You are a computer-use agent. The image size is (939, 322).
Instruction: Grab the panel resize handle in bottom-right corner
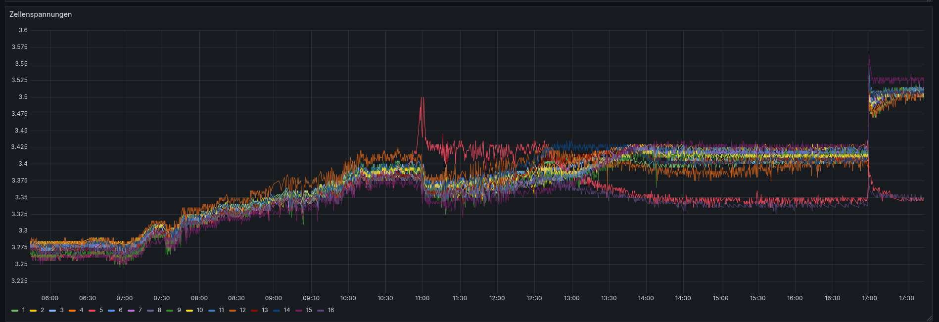pyautogui.click(x=929, y=319)
